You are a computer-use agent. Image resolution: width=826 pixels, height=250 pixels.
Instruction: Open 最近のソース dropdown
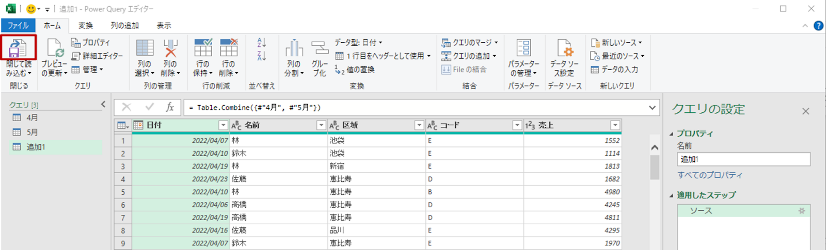(x=617, y=56)
